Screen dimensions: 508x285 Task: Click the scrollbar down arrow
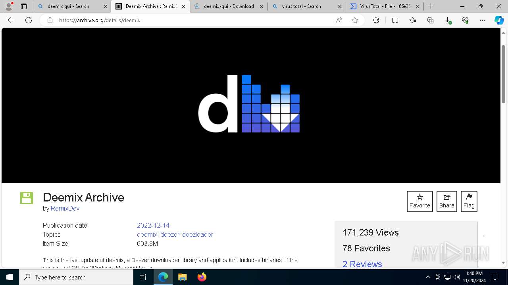(504, 262)
